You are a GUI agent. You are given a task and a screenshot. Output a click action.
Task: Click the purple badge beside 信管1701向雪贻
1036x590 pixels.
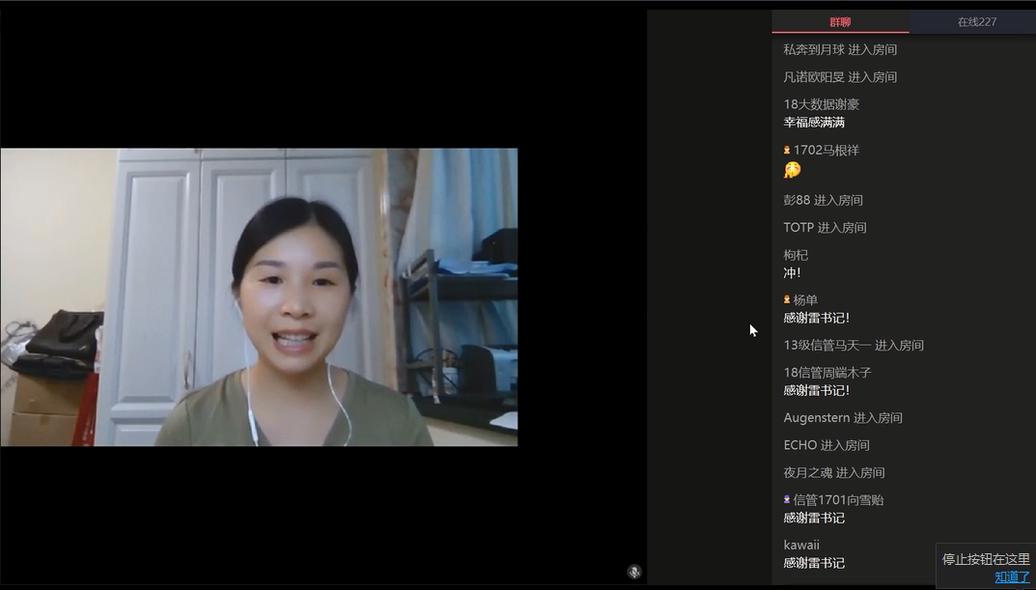pyautogui.click(x=787, y=500)
